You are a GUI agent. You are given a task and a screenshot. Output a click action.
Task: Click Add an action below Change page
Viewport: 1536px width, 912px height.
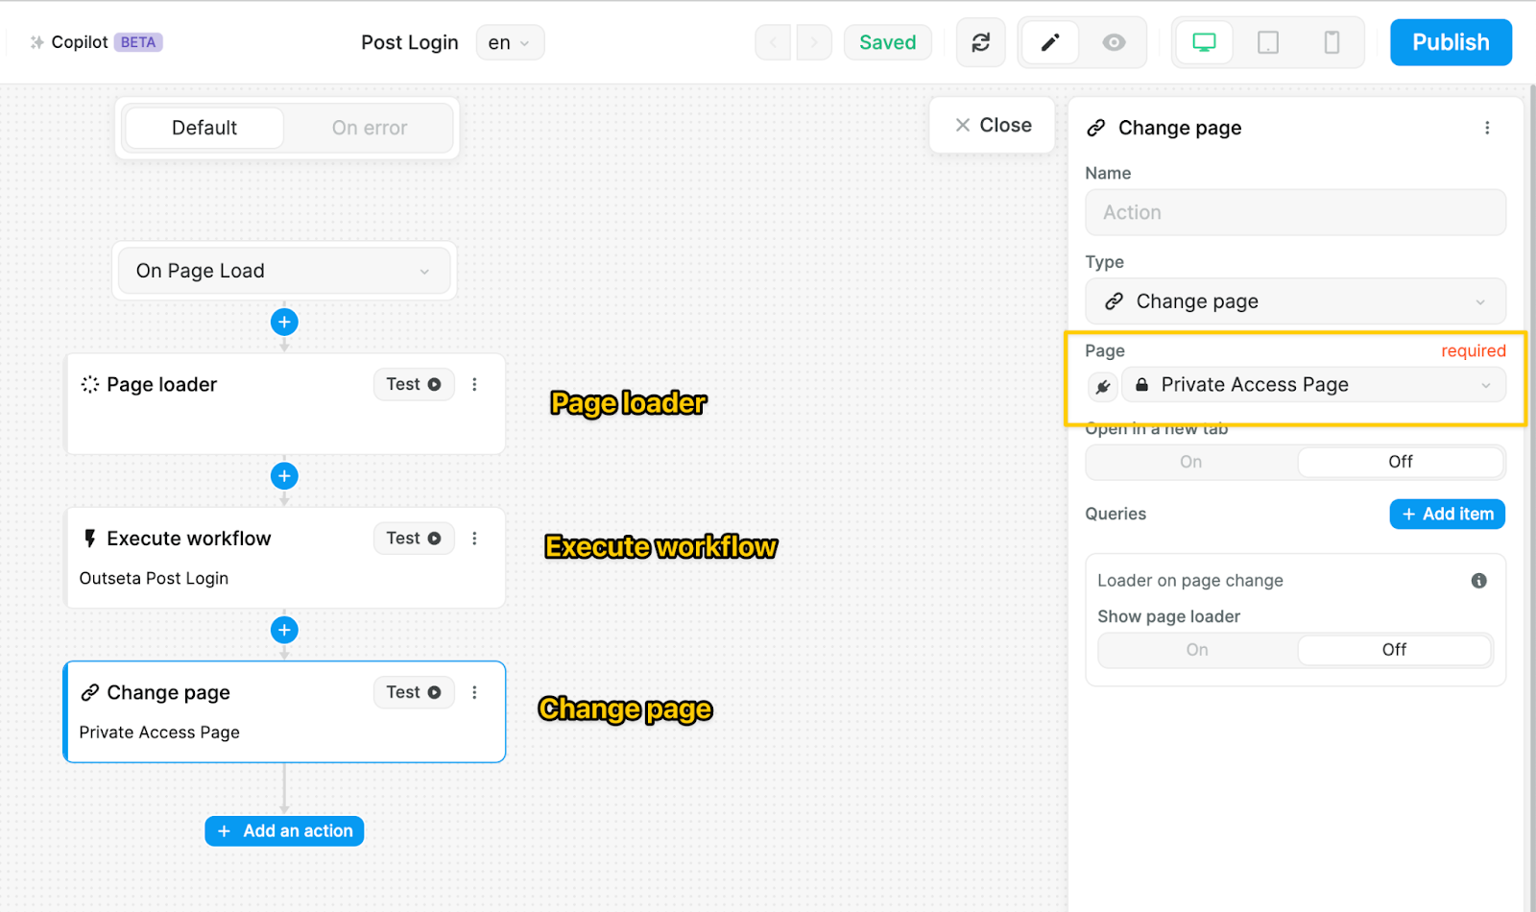point(284,830)
